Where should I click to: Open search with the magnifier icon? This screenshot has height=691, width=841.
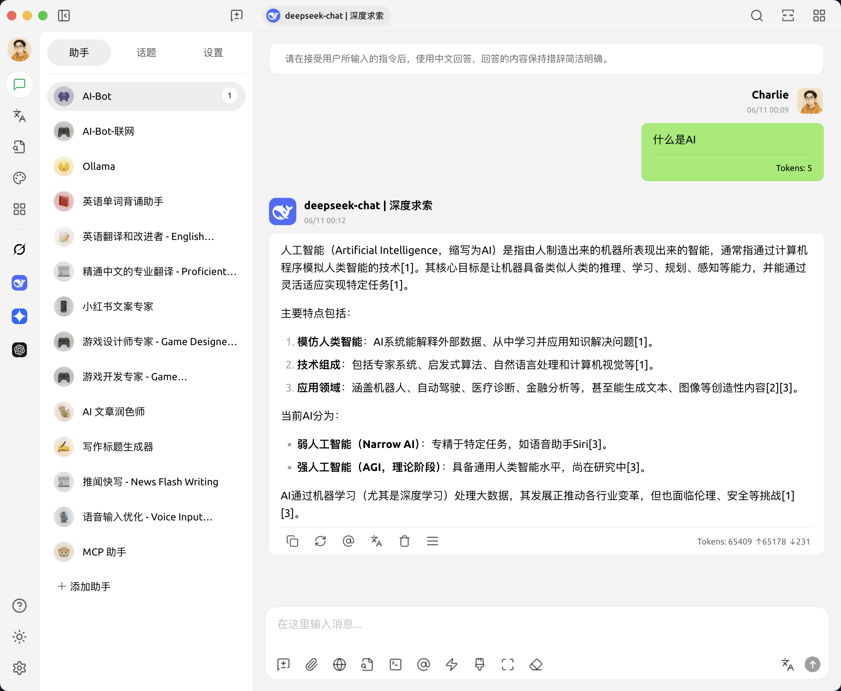point(757,16)
